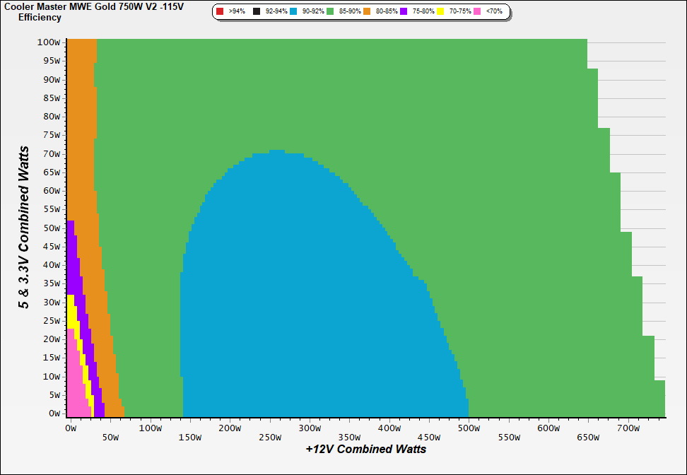Click the purple 75-80% legend swatch
687x475 pixels.
(404, 12)
